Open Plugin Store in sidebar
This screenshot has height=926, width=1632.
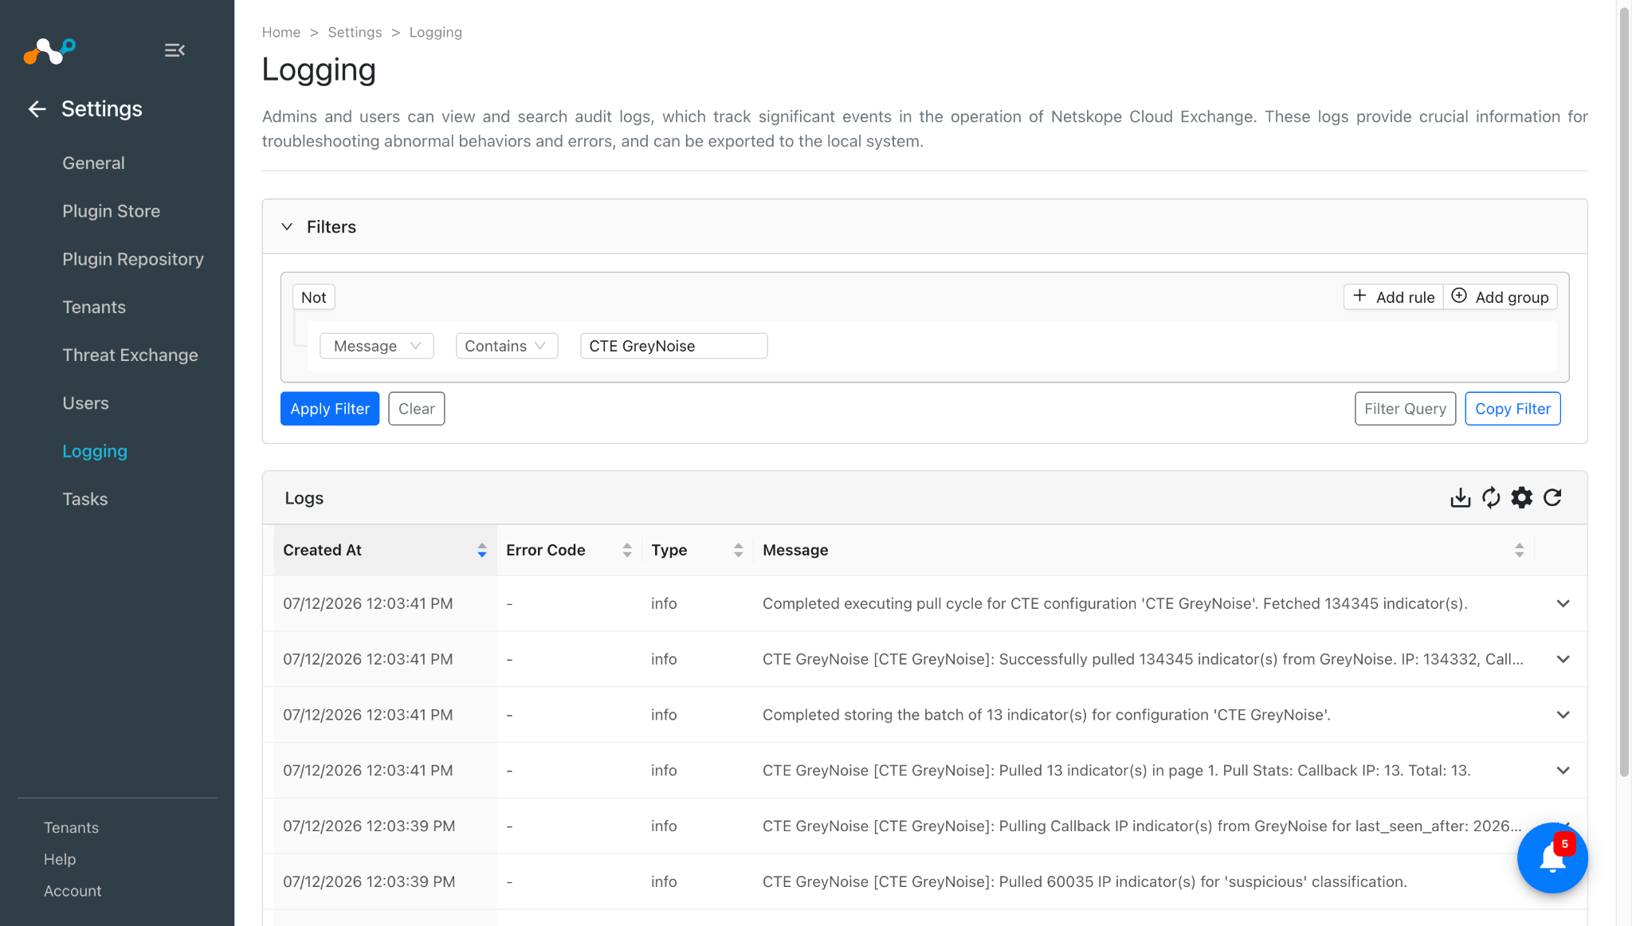pyautogui.click(x=111, y=211)
